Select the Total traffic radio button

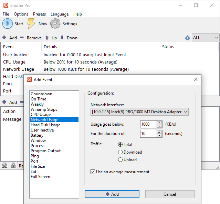pyautogui.click(x=120, y=145)
